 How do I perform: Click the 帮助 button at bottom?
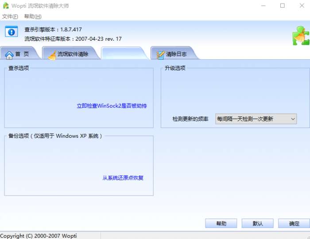click(x=221, y=224)
